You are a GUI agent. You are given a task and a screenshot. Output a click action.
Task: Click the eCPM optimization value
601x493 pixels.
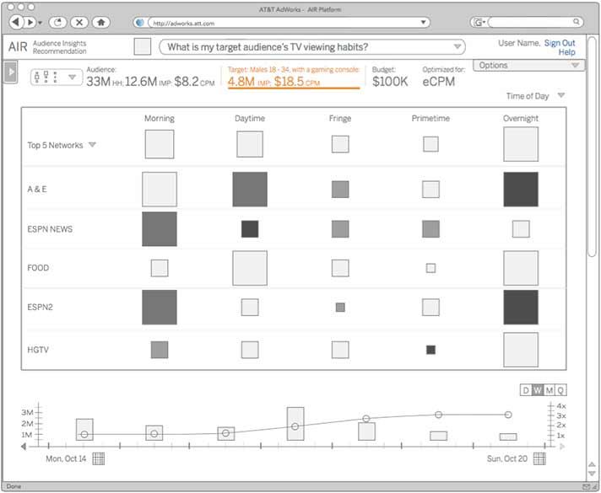(438, 82)
